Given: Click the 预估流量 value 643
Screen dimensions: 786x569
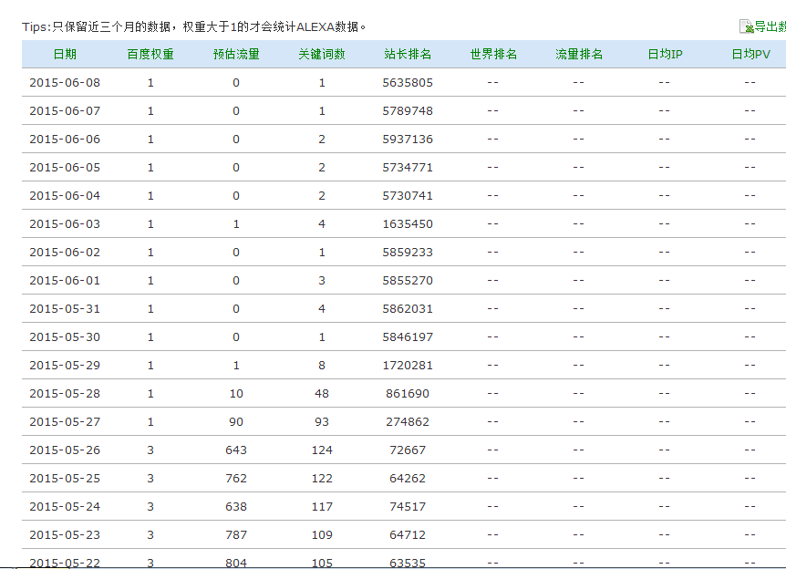Looking at the screenshot, I should click(236, 450).
